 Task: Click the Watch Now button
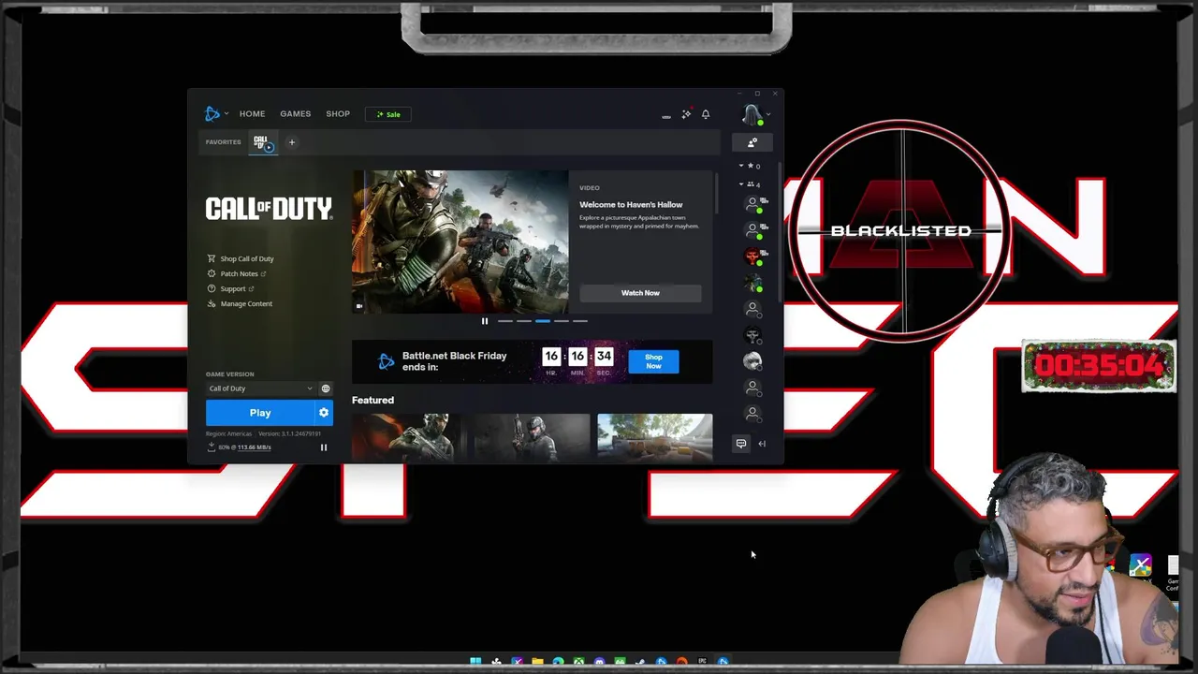coord(640,293)
